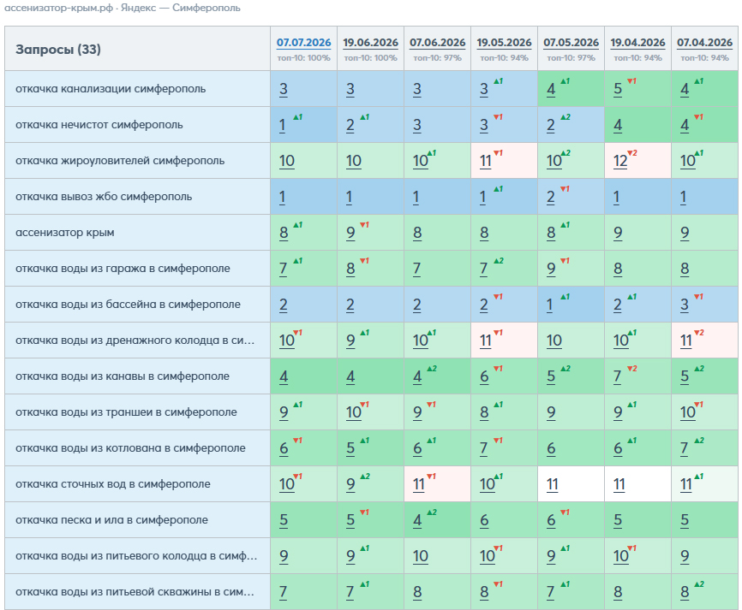The width and height of the screenshot is (742, 610).
Task: Open the 07.05.2026 date header
Action: click(x=571, y=43)
